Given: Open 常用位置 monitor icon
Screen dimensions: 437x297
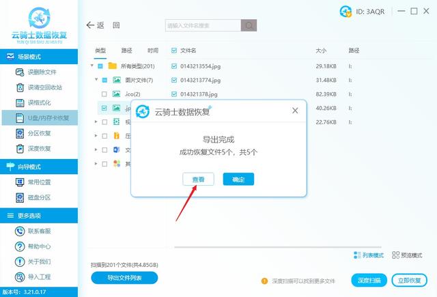Looking at the screenshot, I should [x=20, y=182].
